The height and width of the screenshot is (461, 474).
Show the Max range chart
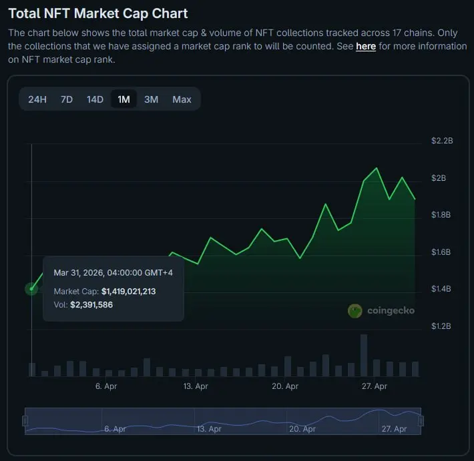tap(182, 99)
